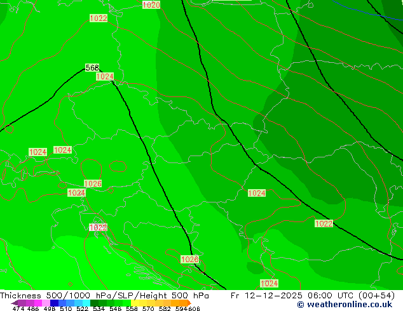Click the 510 value on the legend
The height and width of the screenshot is (311, 403).
click(x=66, y=308)
